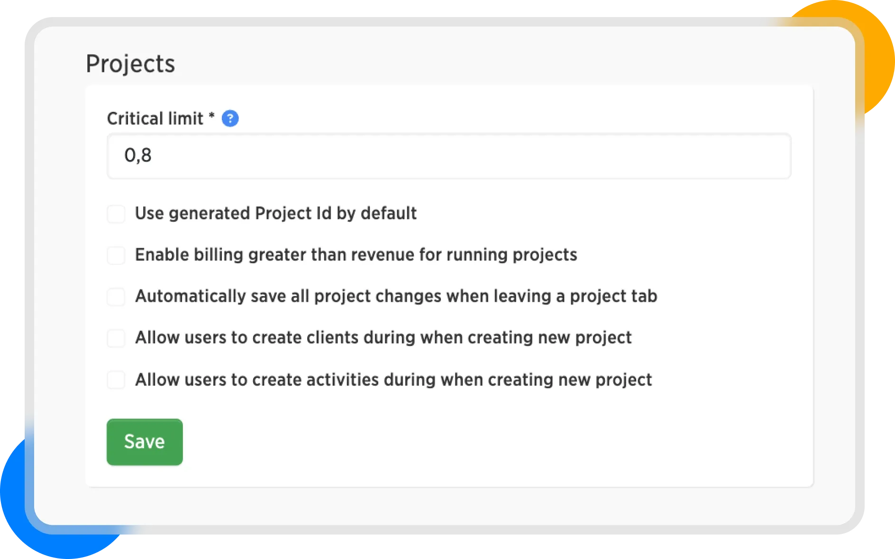
Task: Tick the Enable billing greater than revenue checkbox
Action: coord(116,255)
